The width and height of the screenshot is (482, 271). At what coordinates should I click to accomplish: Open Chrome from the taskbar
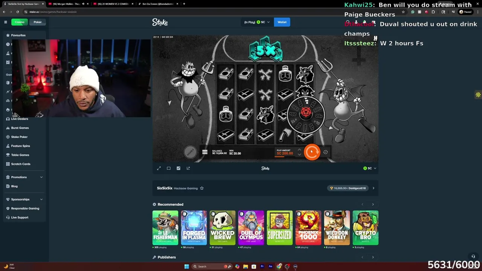[x=279, y=266]
